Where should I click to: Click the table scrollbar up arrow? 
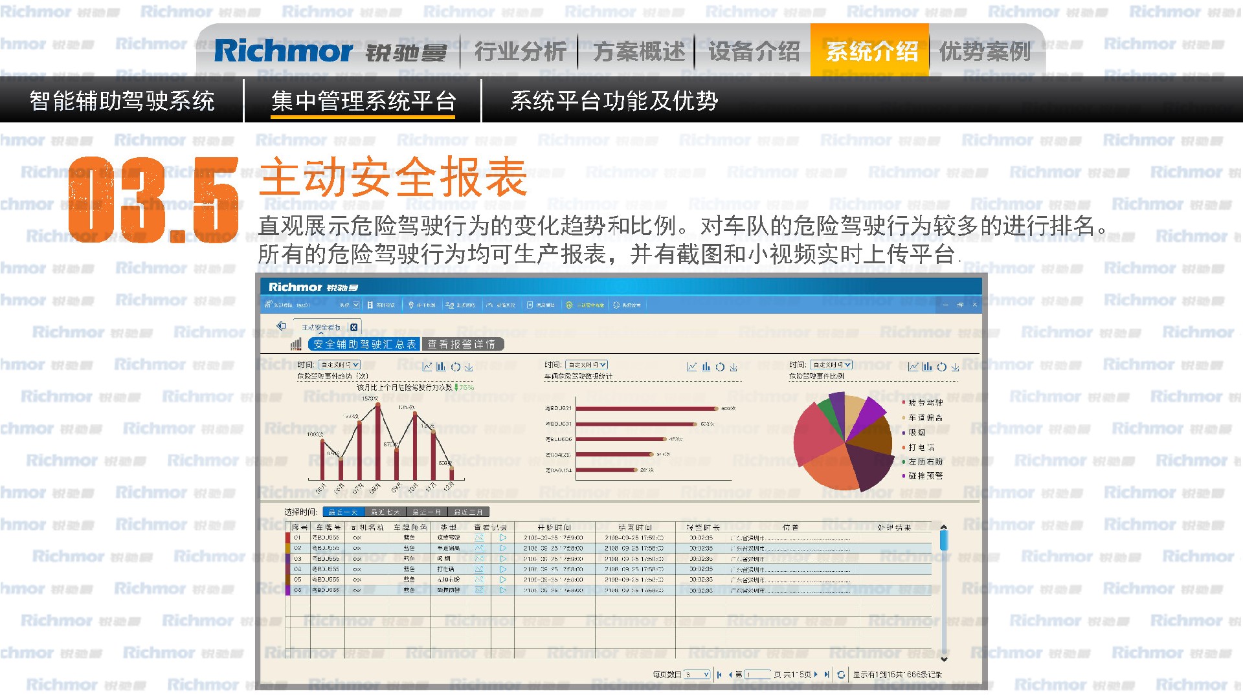944,527
